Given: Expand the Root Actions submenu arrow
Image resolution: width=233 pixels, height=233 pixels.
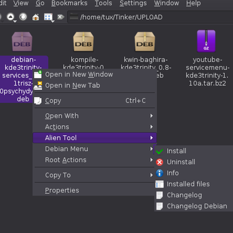Looking at the screenshot, I should pyautogui.click(x=151, y=160).
